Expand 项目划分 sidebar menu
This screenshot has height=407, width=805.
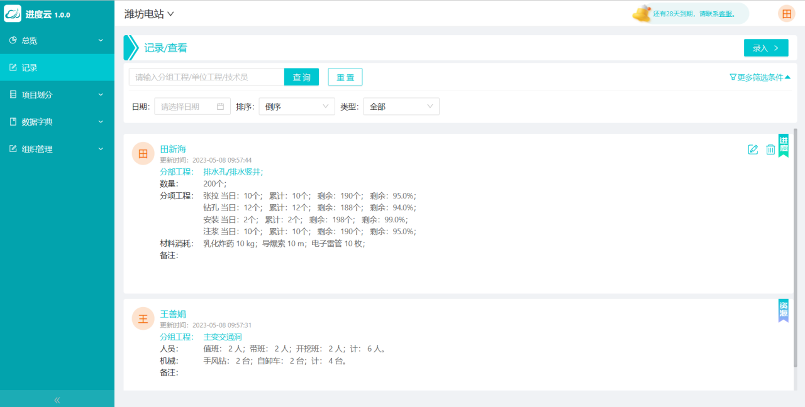pyautogui.click(x=57, y=95)
